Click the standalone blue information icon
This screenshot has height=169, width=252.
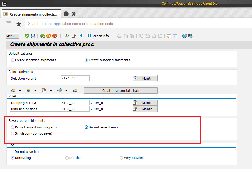(81, 36)
